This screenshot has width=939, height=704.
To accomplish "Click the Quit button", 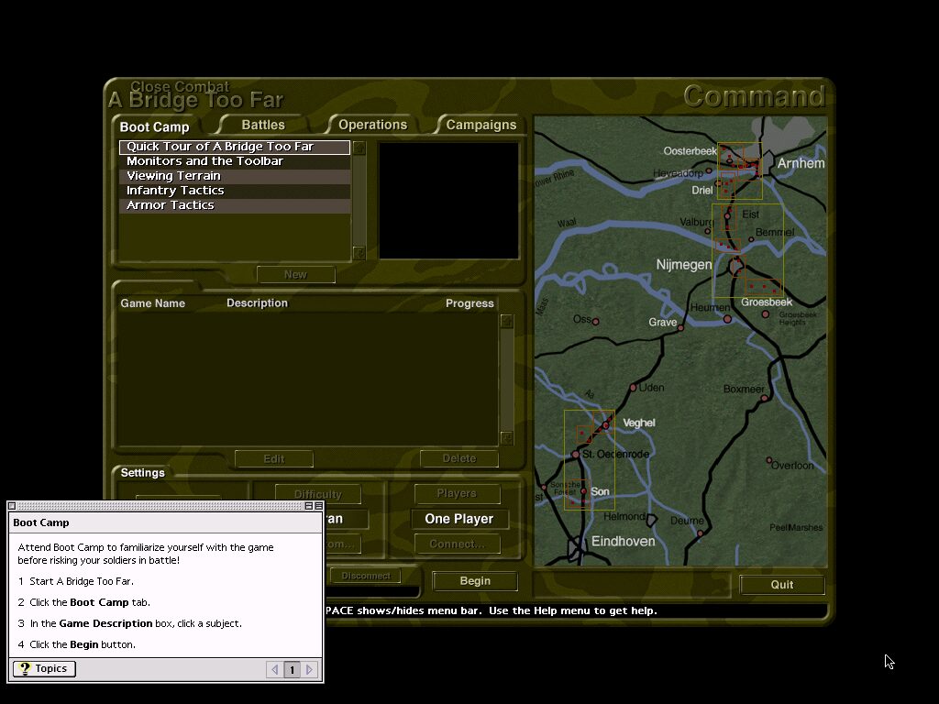I will coord(781,584).
